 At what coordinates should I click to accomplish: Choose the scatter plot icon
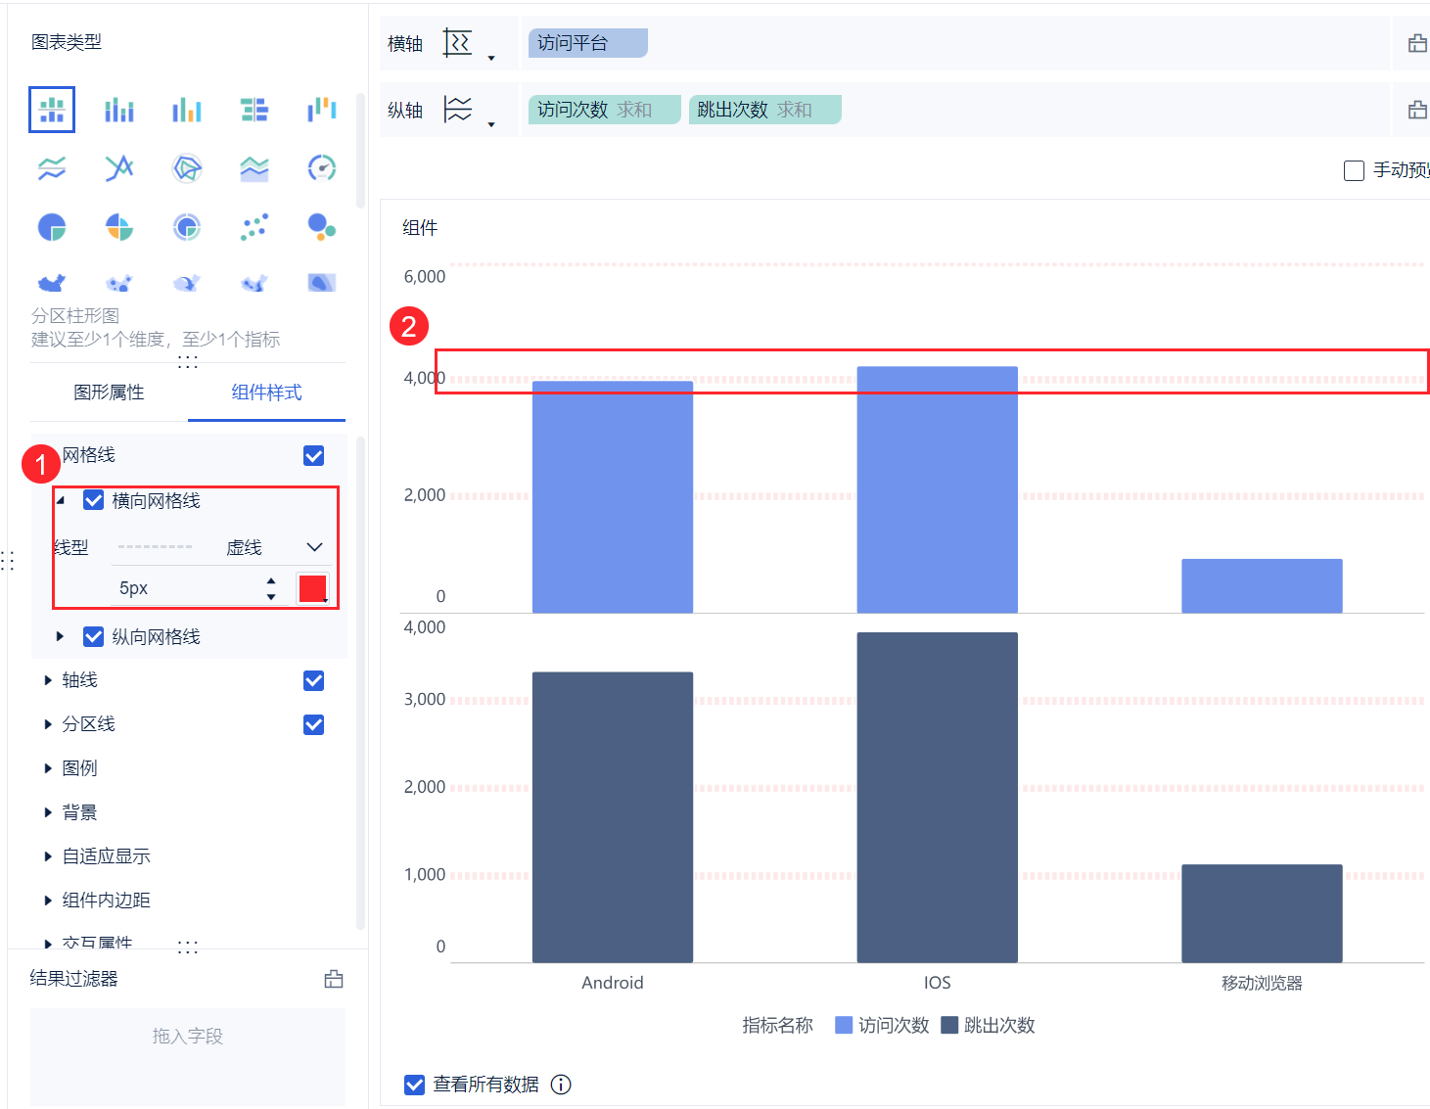pyautogui.click(x=254, y=227)
